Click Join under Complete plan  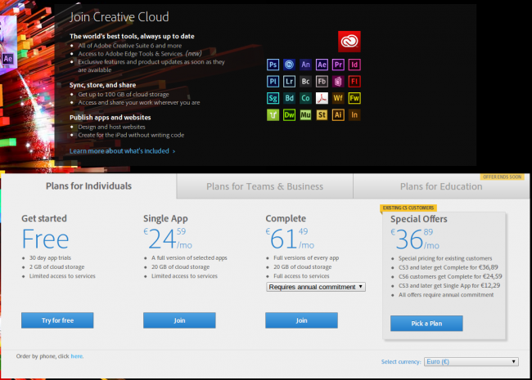click(301, 320)
